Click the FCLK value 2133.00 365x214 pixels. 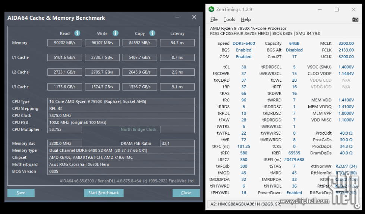[x=346, y=50]
